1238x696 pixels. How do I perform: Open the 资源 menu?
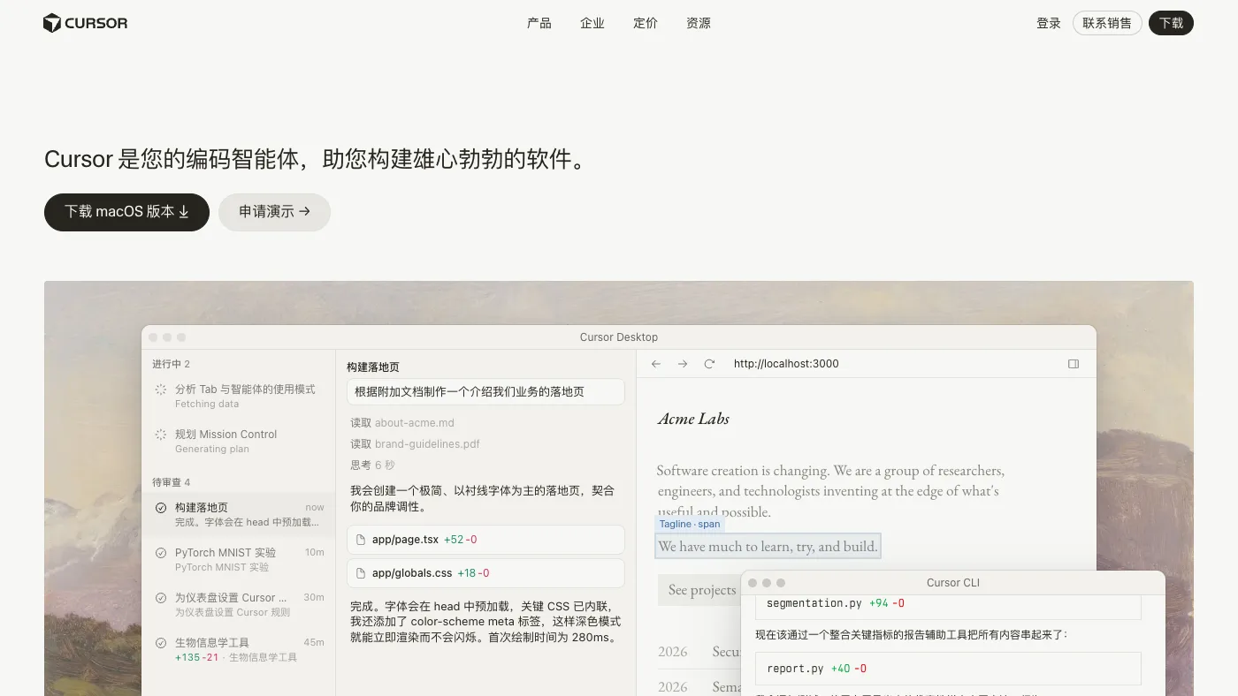click(699, 23)
